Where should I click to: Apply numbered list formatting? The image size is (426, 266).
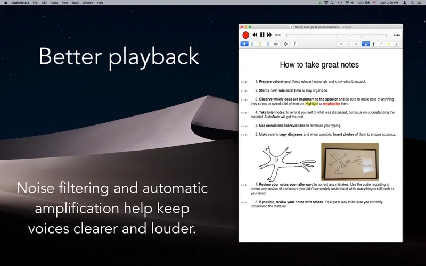click(349, 44)
